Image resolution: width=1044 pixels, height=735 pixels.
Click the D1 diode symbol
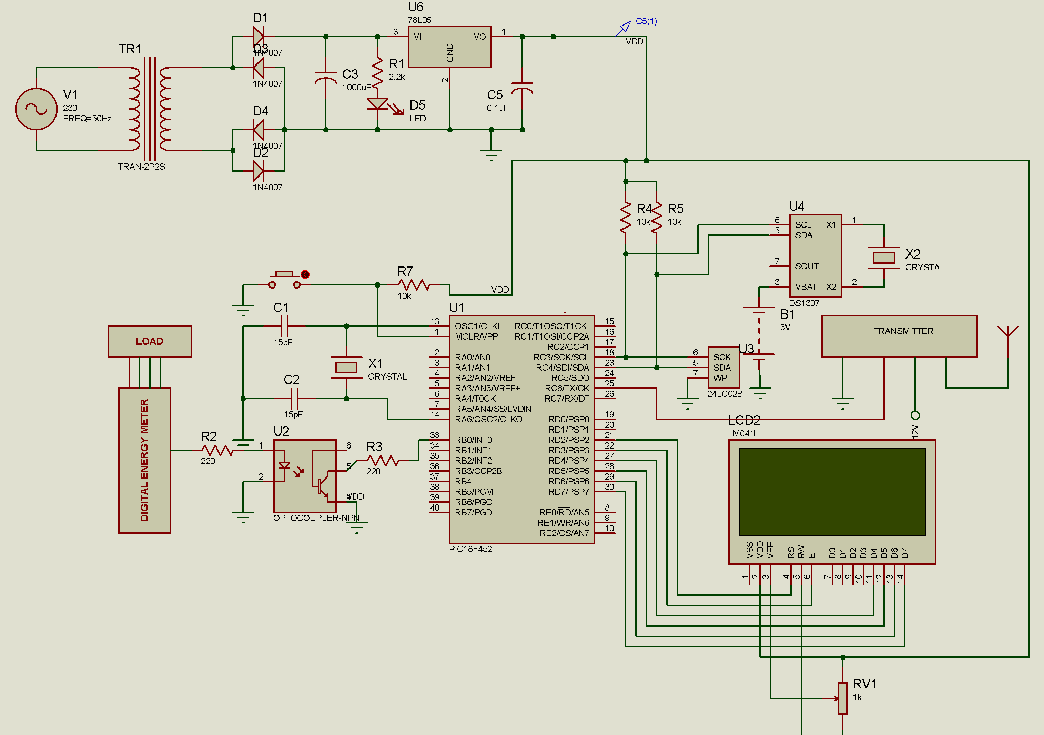(258, 37)
